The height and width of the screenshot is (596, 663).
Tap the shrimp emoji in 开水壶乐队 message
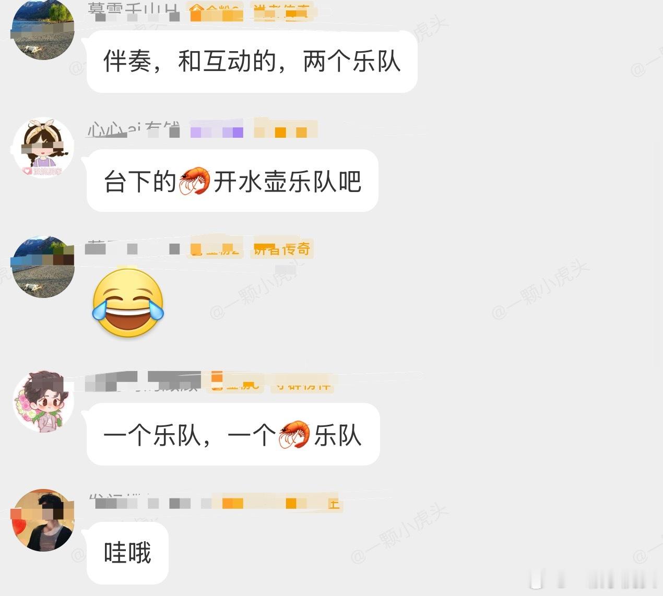pos(195,181)
